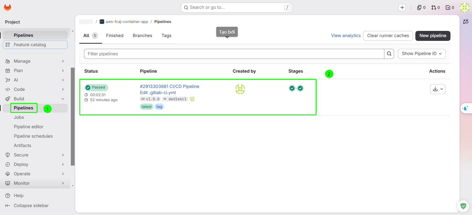Image resolution: width=472 pixels, height=215 pixels.
Task: Collapse the Build section
Action: 35,99
